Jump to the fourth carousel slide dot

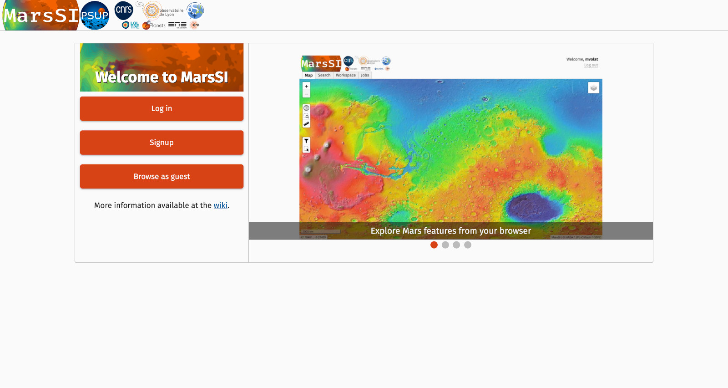(x=468, y=245)
